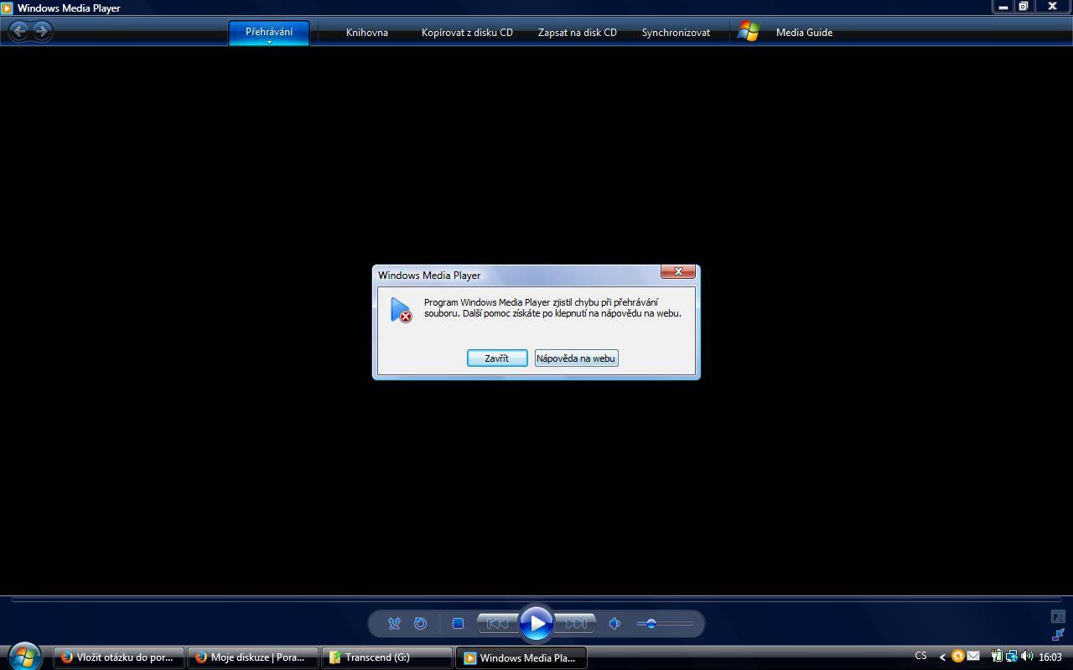This screenshot has width=1073, height=670.
Task: Open the Windows Start menu orb
Action: click(24, 657)
